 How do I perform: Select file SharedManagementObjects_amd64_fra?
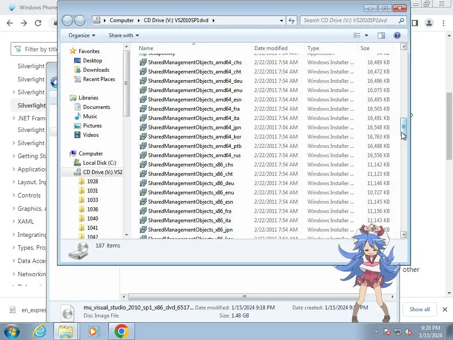(x=194, y=109)
